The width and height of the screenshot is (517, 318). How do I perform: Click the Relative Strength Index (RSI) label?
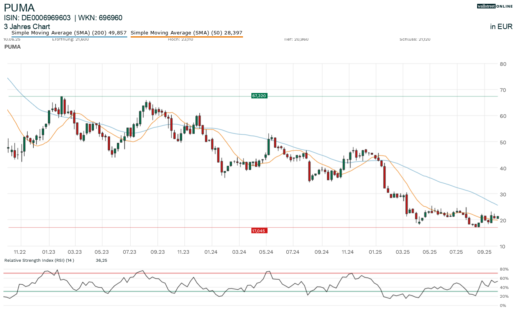click(x=39, y=261)
